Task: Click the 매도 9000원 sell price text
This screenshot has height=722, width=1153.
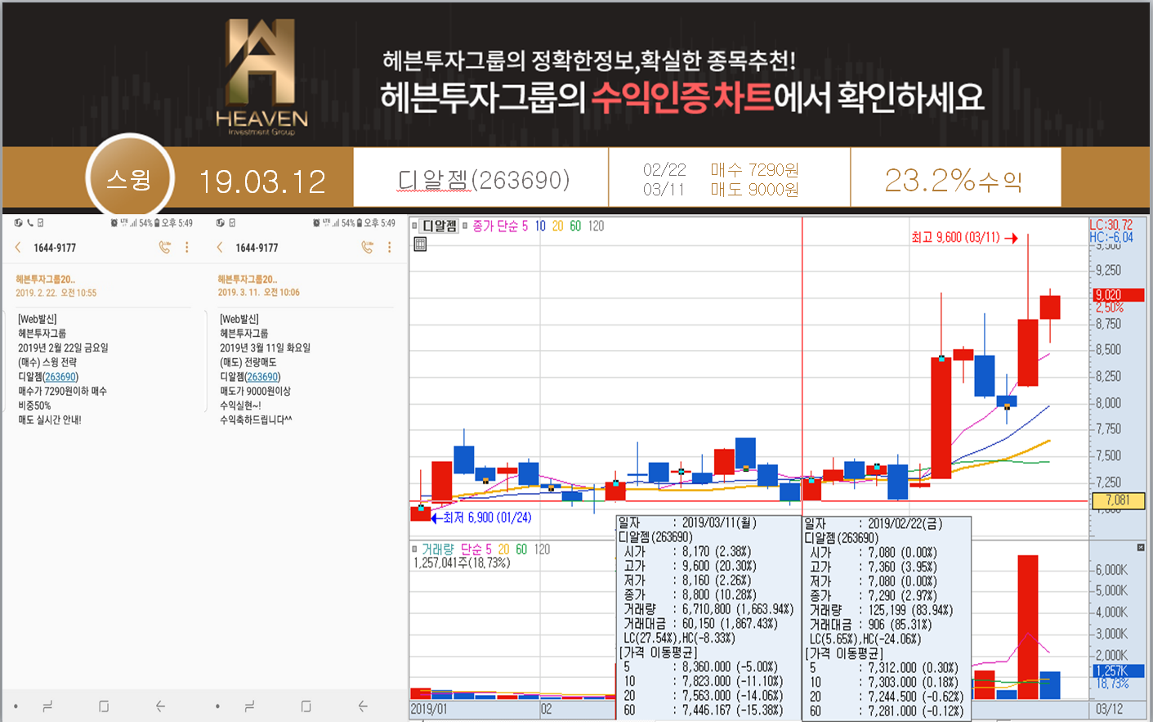Action: [x=754, y=190]
